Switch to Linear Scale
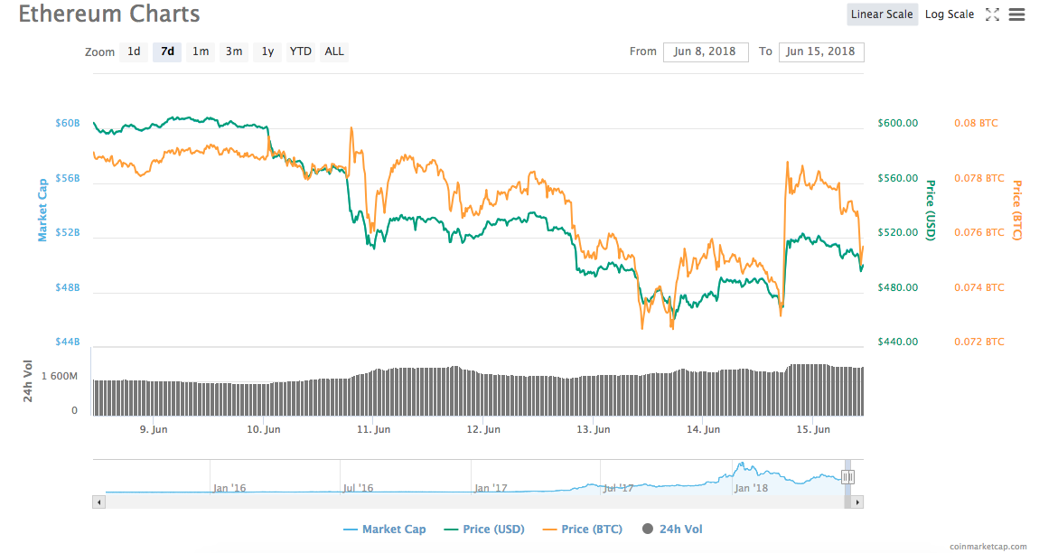Screen dimensions: 1039x553 883,14
